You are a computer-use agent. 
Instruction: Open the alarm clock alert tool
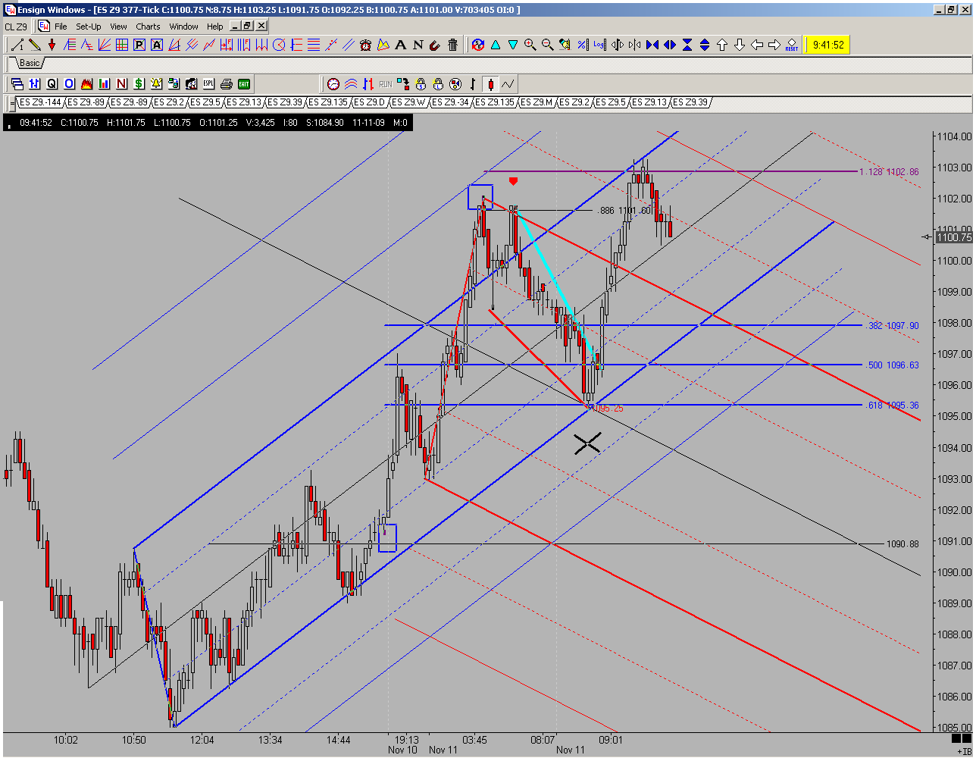point(366,45)
